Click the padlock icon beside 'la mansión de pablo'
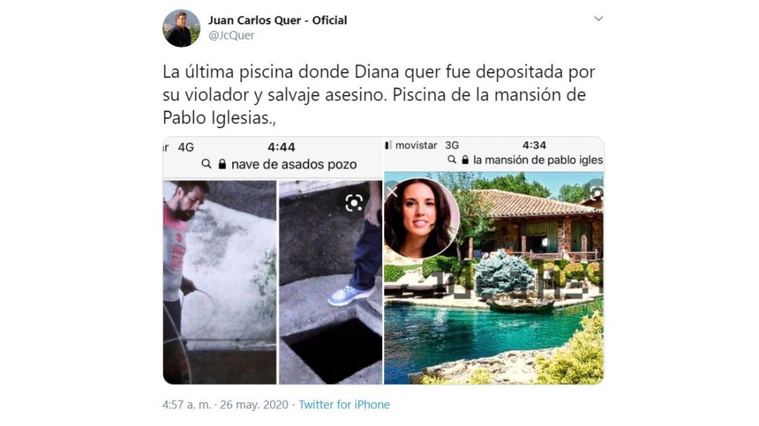The image size is (759, 426). pos(465,159)
